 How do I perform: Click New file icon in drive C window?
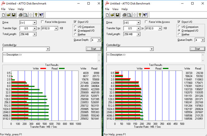(3, 15)
